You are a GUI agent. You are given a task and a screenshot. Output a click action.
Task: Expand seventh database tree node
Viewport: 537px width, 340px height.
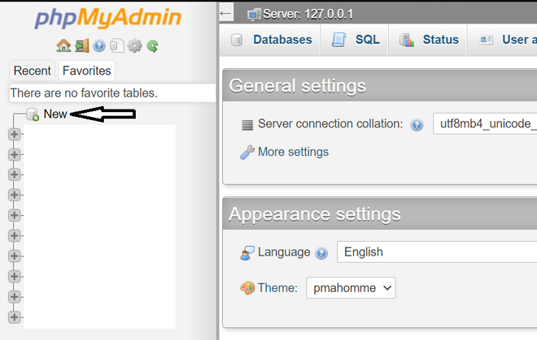(x=15, y=256)
